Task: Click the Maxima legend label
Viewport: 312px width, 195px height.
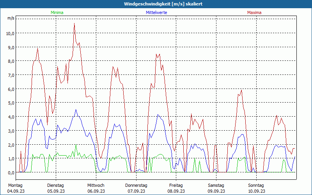Action: 254,12
